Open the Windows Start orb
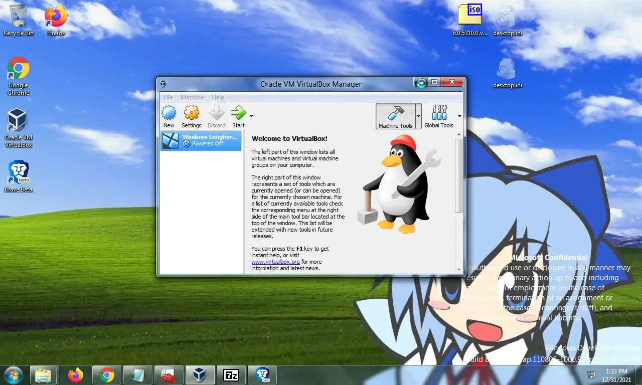The width and height of the screenshot is (642, 385). point(13,374)
